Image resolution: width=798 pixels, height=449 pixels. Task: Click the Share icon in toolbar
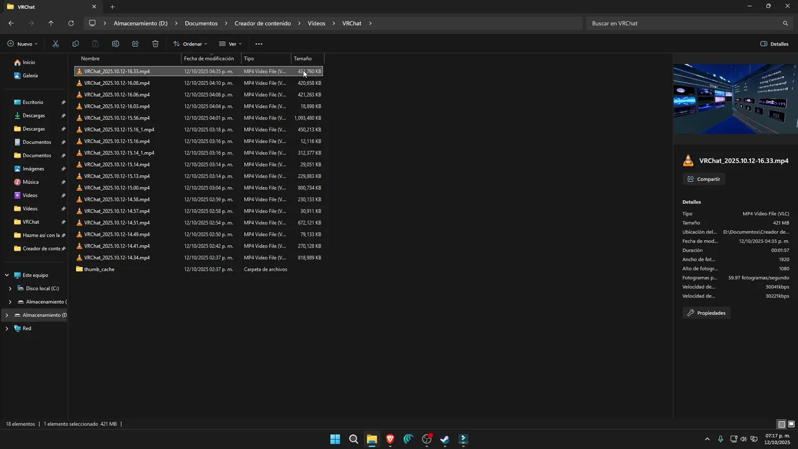point(135,44)
